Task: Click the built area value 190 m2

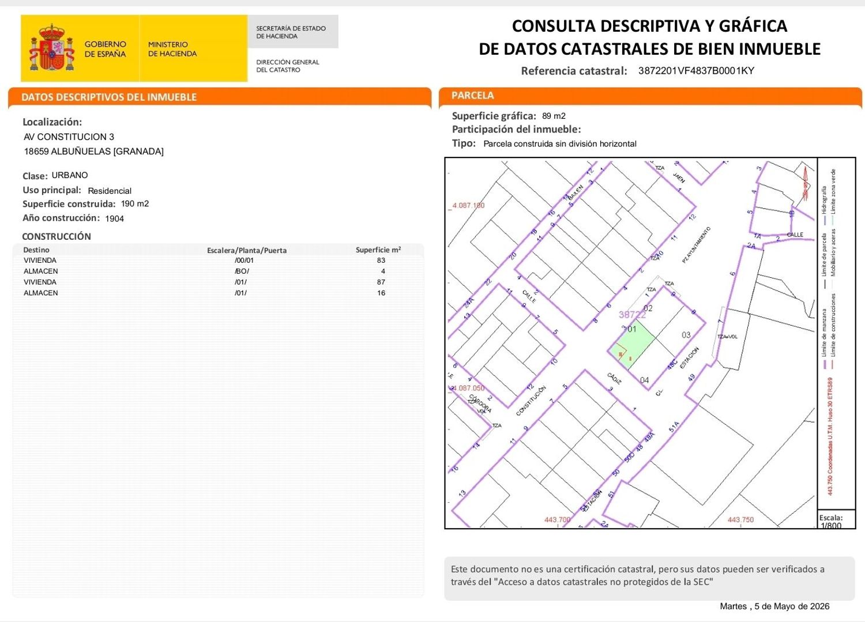Action: (x=135, y=203)
